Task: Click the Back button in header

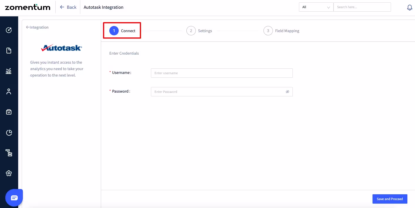Action: coord(68,7)
